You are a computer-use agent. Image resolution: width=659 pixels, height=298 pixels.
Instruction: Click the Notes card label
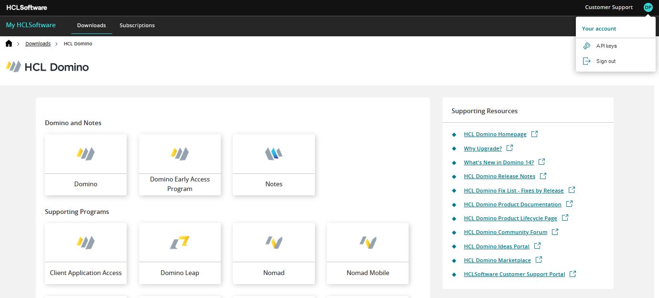click(x=274, y=184)
